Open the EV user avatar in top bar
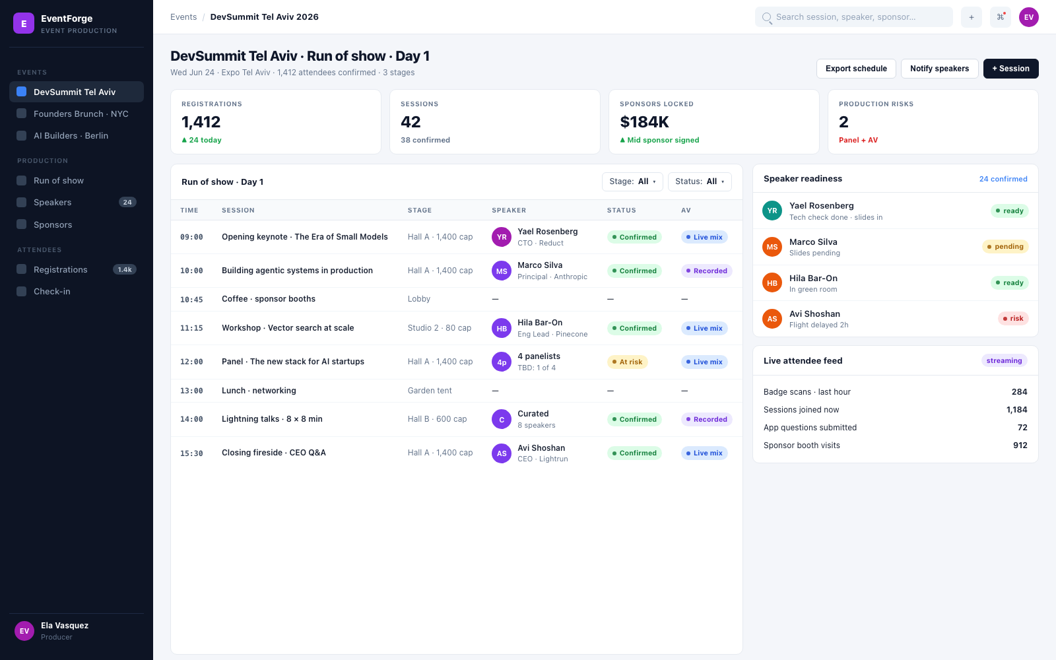1056x660 pixels. [x=1029, y=17]
